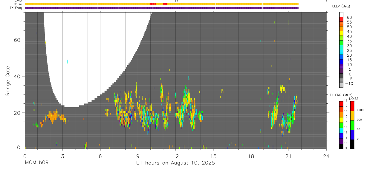Click the isolated cyan point near range gate 48

pyautogui.click(x=68, y=62)
